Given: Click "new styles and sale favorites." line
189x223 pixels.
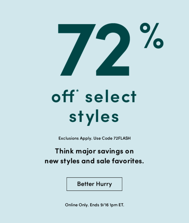Looking at the screenshot, I should (x=94, y=161).
